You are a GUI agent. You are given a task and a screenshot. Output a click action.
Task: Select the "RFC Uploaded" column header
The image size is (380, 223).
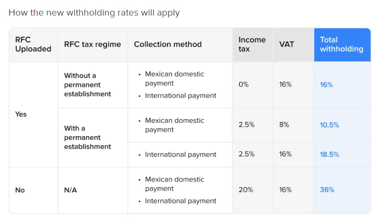point(33,44)
